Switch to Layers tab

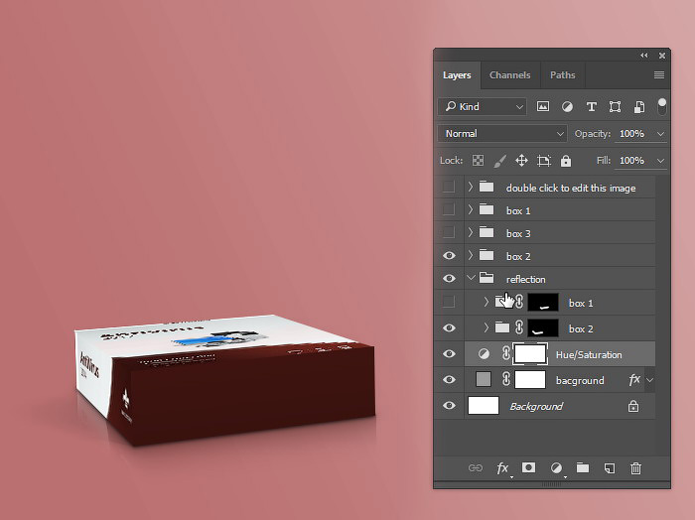[x=457, y=75]
